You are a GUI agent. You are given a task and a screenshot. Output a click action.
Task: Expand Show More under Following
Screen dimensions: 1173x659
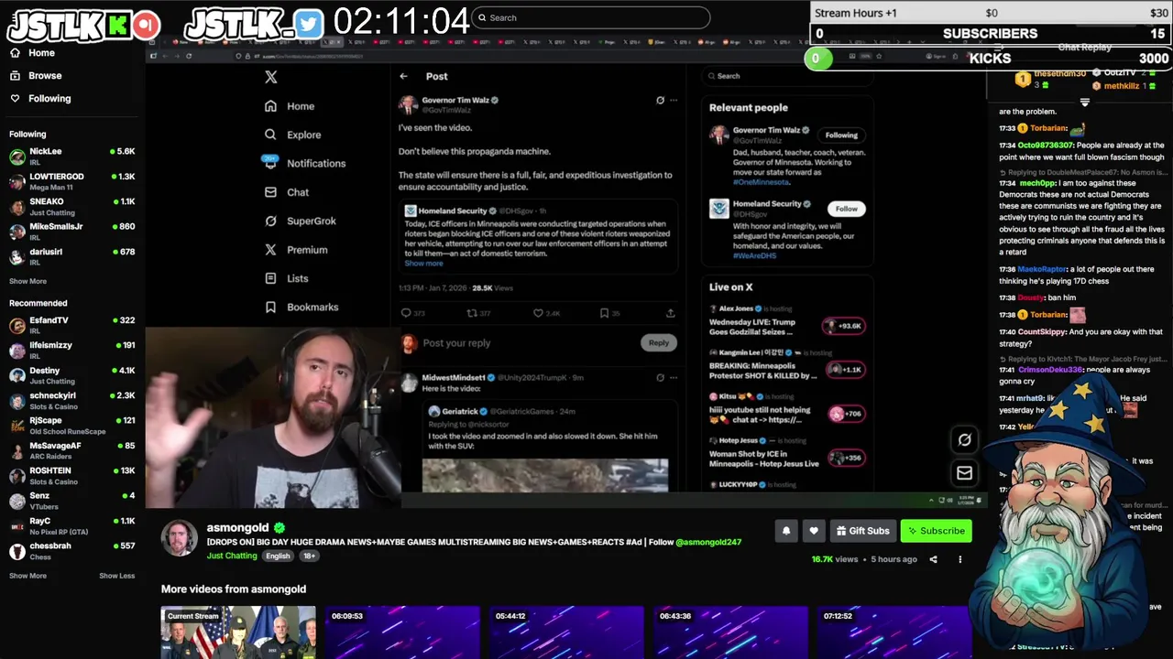tap(27, 281)
